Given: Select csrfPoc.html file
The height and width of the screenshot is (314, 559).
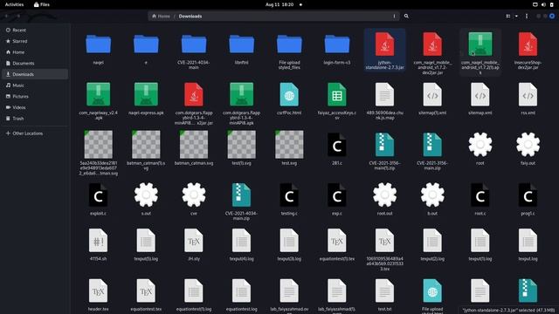Looking at the screenshot, I should click(x=289, y=99).
